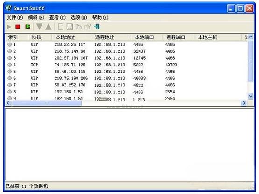This screenshot has width=259, height=194.
Task: Click the vertical scrollbar up arrow
Action: click(251, 37)
